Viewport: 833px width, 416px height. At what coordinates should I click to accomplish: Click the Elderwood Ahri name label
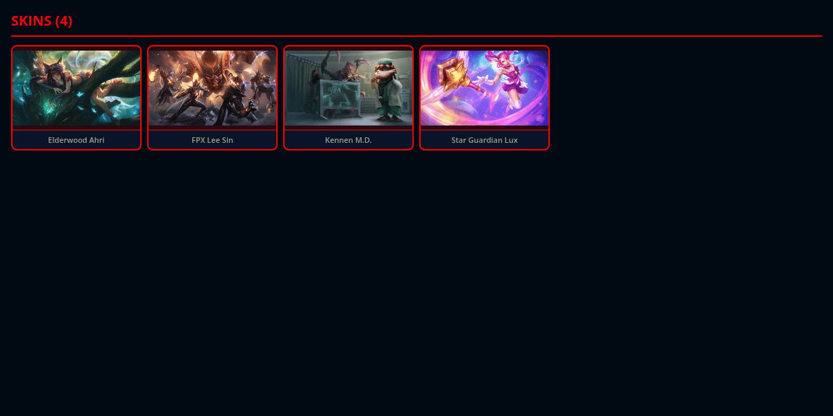pyautogui.click(x=76, y=140)
